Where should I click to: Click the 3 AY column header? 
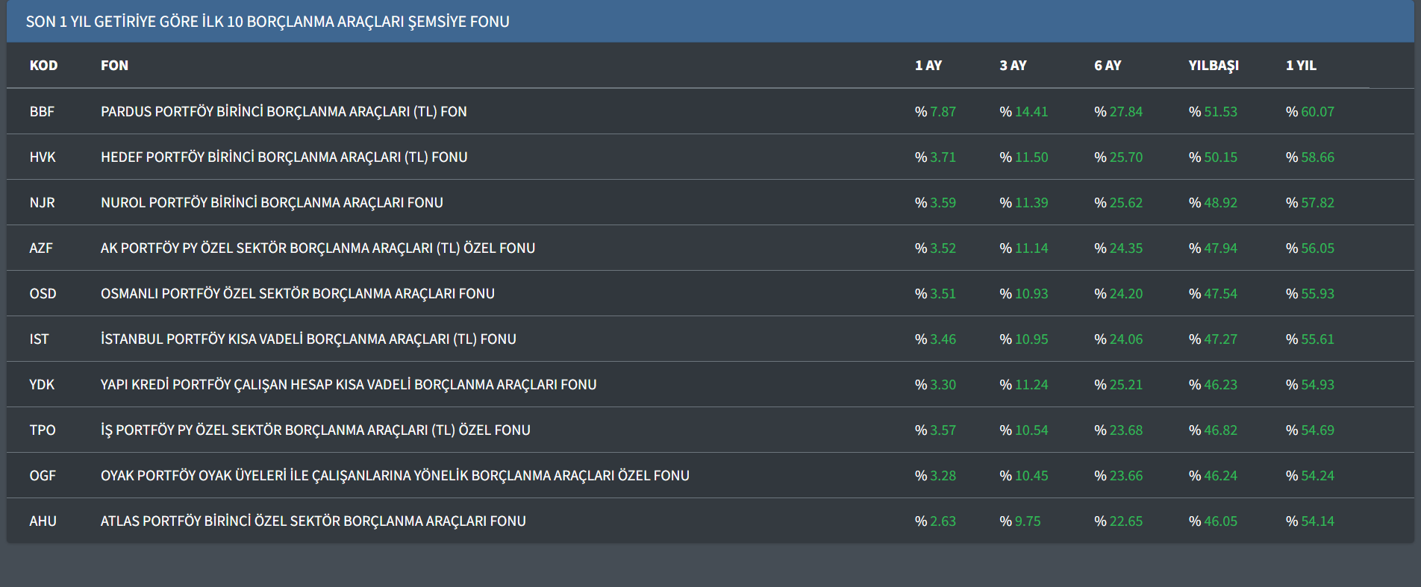pyautogui.click(x=1013, y=66)
